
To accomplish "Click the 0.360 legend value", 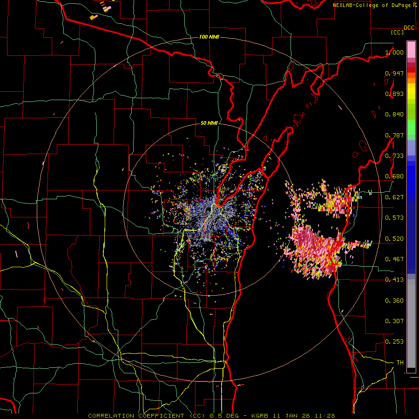I will [394, 301].
